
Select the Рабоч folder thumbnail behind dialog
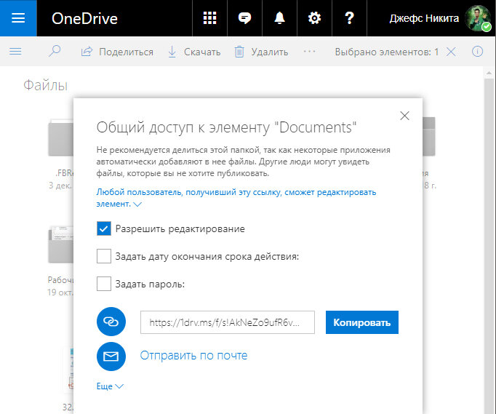61,244
